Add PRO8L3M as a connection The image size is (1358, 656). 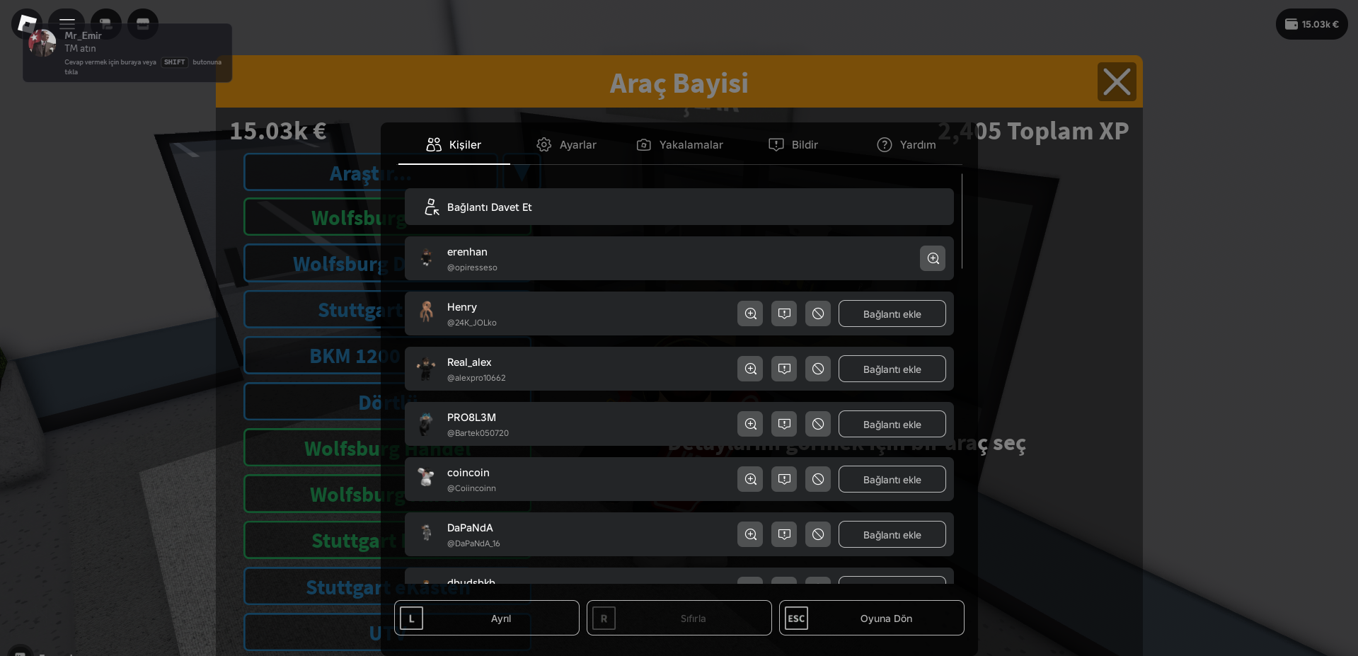[892, 424]
